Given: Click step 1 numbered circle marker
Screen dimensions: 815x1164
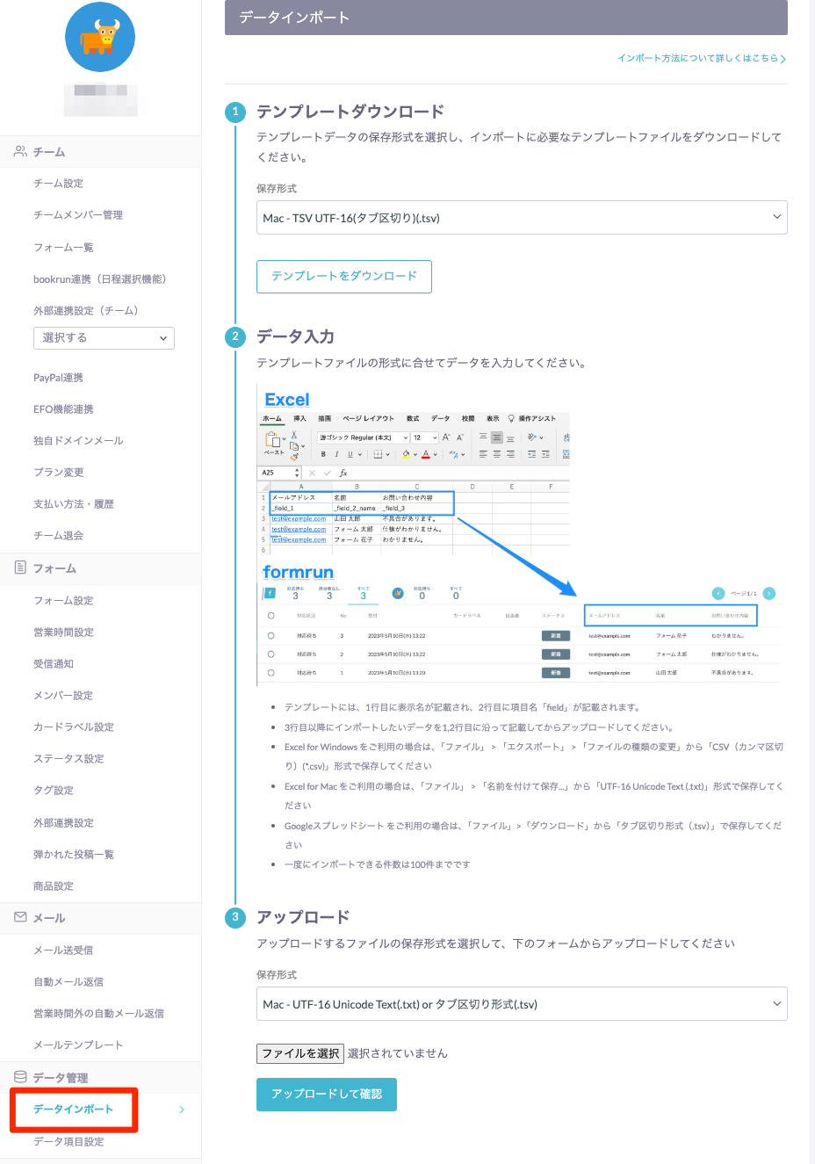Looking at the screenshot, I should [235, 112].
